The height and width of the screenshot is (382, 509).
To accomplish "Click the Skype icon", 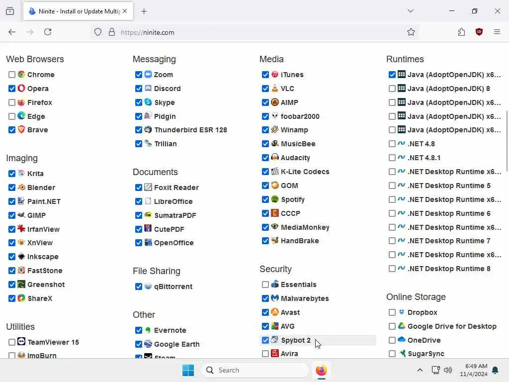I will coord(148,102).
